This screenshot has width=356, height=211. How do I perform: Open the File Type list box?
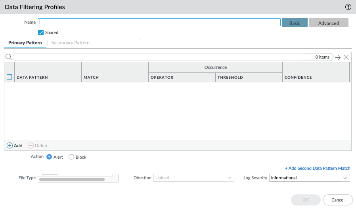coord(78,178)
